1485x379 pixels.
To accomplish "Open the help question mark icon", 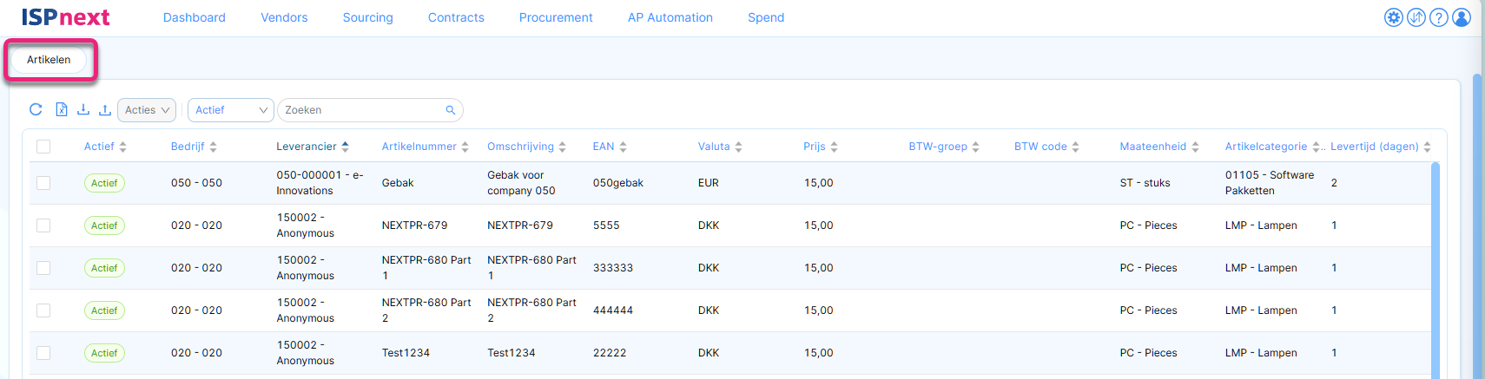I will (x=1438, y=17).
